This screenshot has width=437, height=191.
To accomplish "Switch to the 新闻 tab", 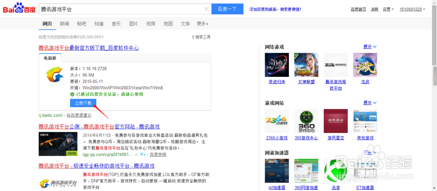I will (x=64, y=23).
